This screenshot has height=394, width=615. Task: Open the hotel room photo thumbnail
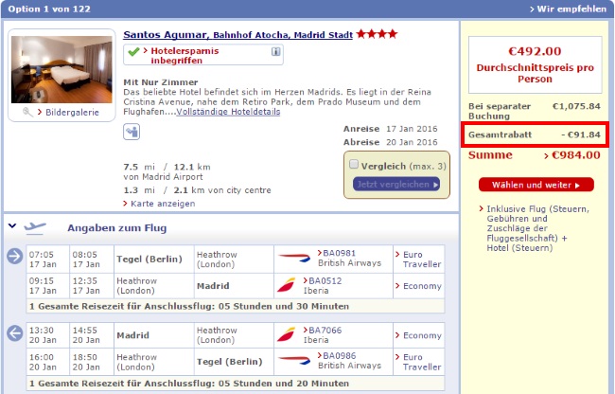click(x=61, y=69)
